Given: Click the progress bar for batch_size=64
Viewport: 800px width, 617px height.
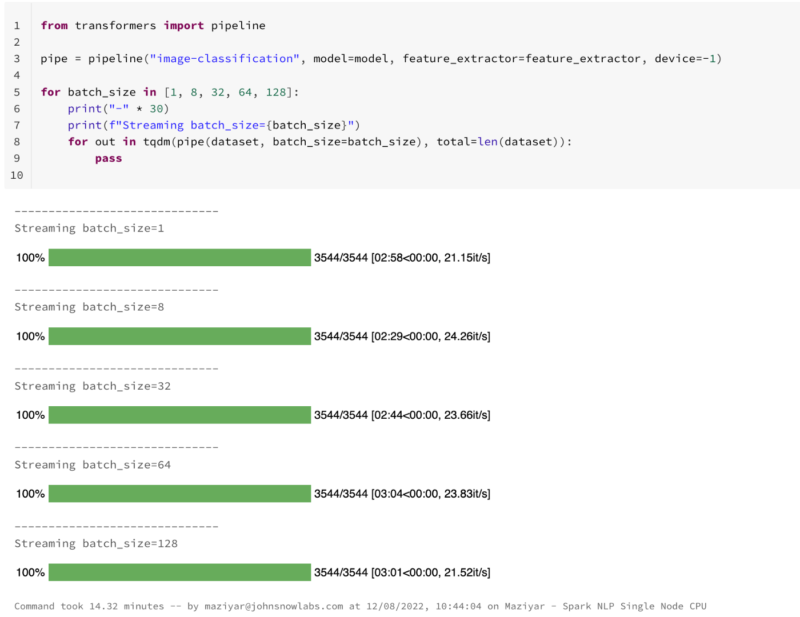Looking at the screenshot, I should tap(179, 494).
